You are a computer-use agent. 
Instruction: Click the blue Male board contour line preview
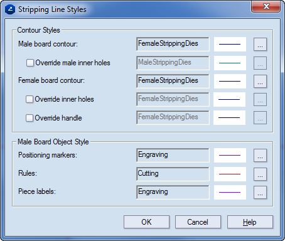pos(230,45)
